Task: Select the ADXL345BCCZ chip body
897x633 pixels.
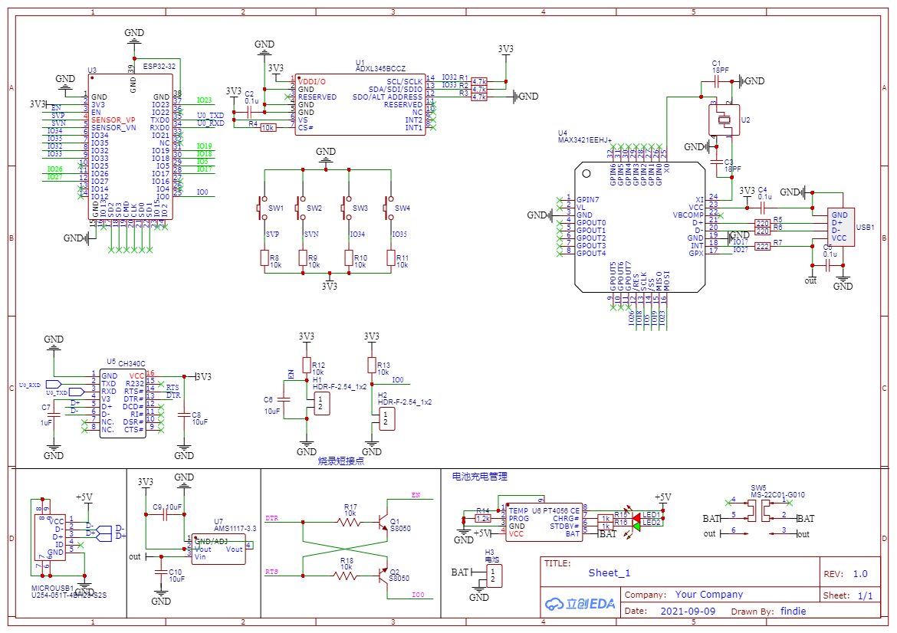Action: [x=360, y=105]
